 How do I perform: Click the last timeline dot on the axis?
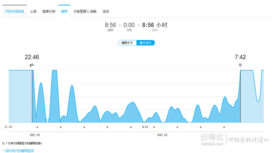(224, 127)
